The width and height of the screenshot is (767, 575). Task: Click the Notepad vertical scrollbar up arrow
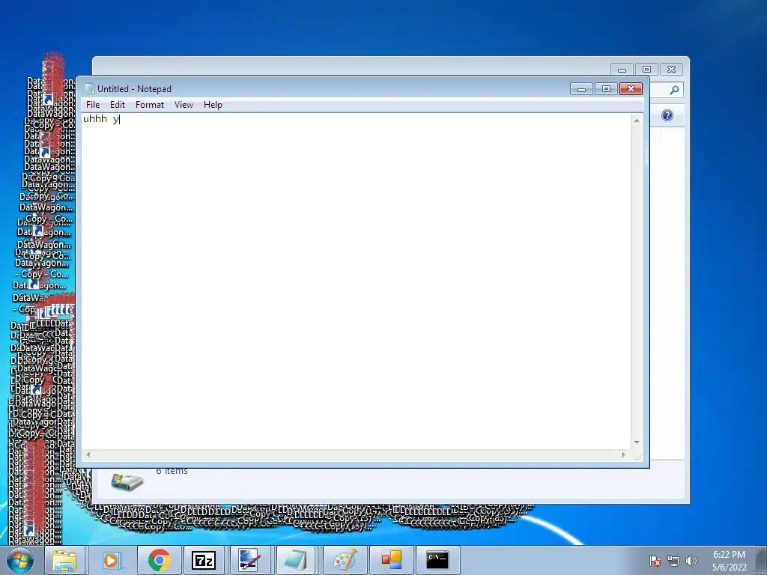pyautogui.click(x=637, y=121)
